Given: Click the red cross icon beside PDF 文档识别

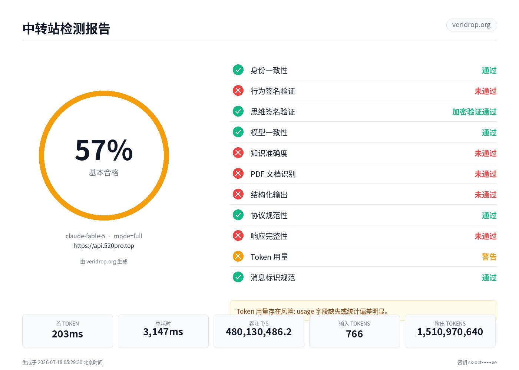Looking at the screenshot, I should coord(238,174).
